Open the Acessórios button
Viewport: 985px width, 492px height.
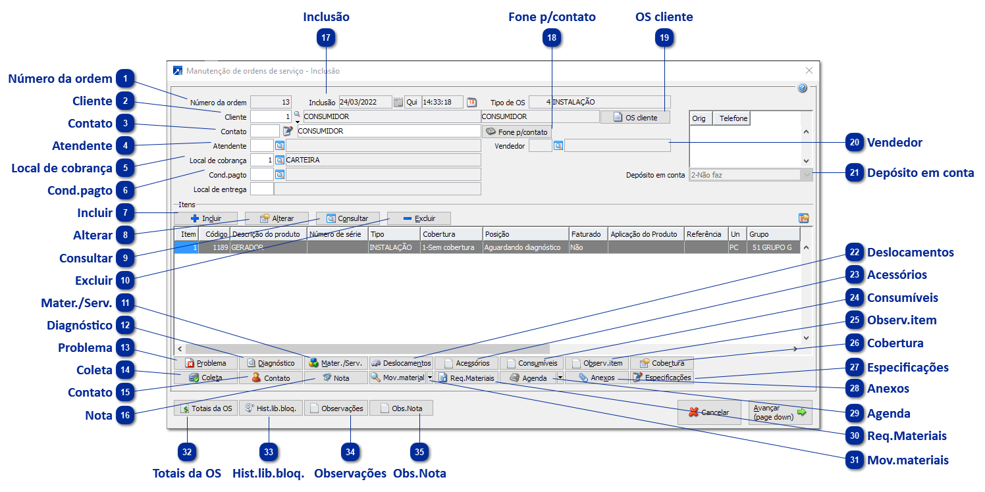(466, 363)
